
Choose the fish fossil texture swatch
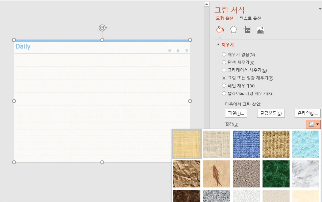[x=217, y=174]
